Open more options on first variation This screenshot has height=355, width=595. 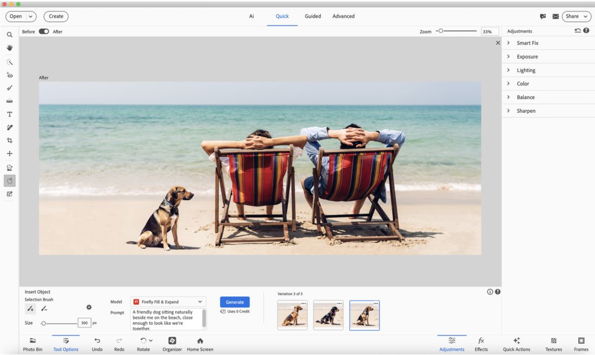click(303, 304)
